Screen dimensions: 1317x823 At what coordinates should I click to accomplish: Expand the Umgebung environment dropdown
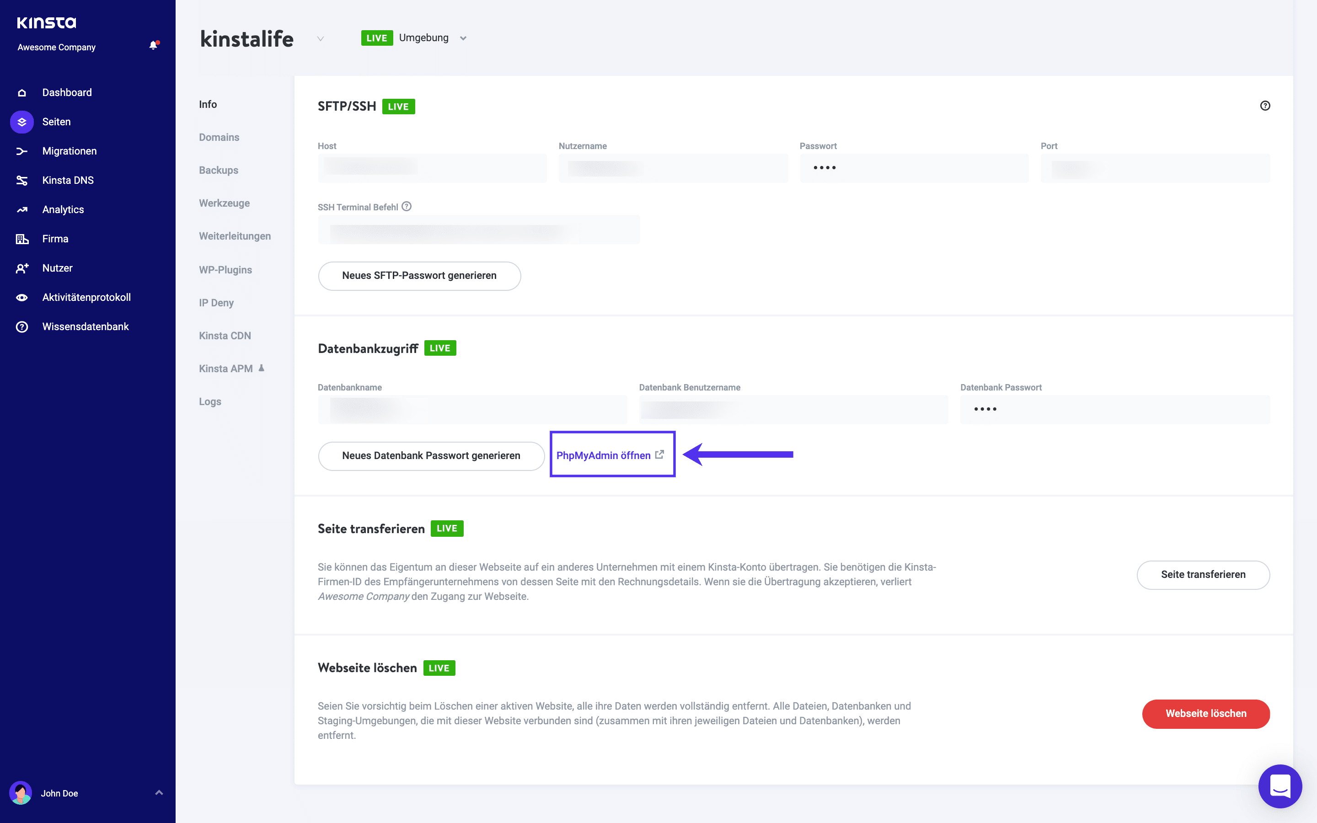click(x=465, y=38)
